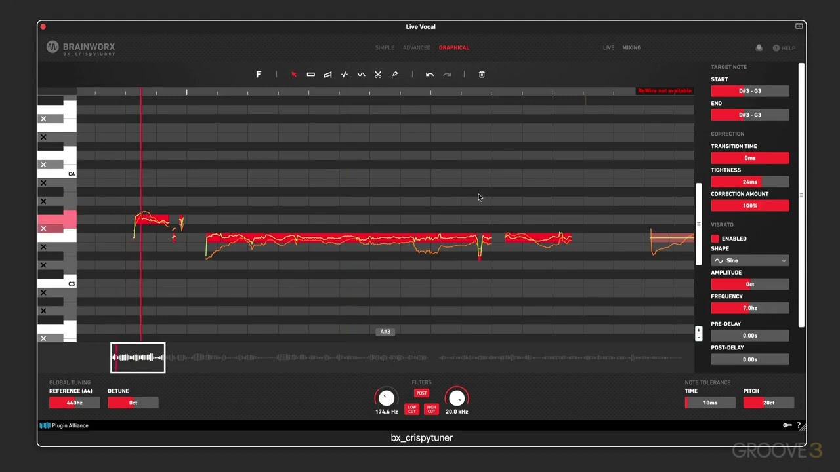Switch to the GRAPHICAL view tab

tap(454, 48)
